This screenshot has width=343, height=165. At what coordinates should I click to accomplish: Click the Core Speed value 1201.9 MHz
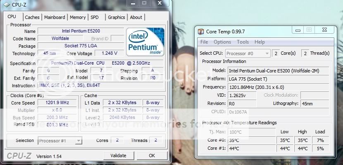tap(57, 102)
